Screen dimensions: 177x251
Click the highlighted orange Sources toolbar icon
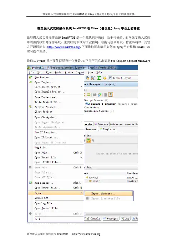pyautogui.click(x=110, y=95)
